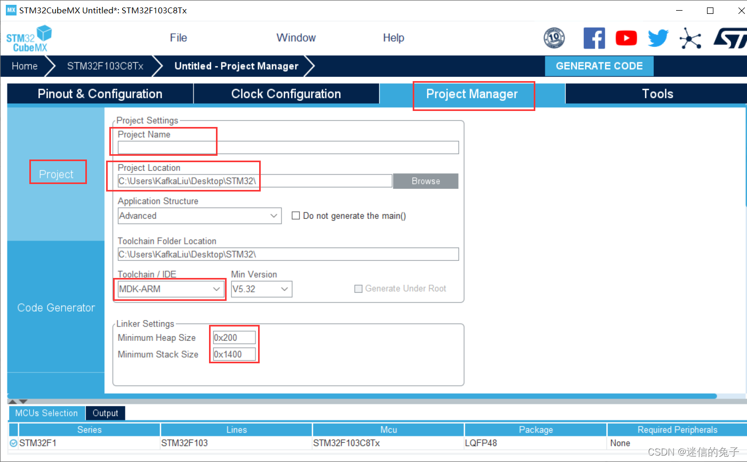Open the File menu
This screenshot has height=462, width=747.
coord(179,38)
